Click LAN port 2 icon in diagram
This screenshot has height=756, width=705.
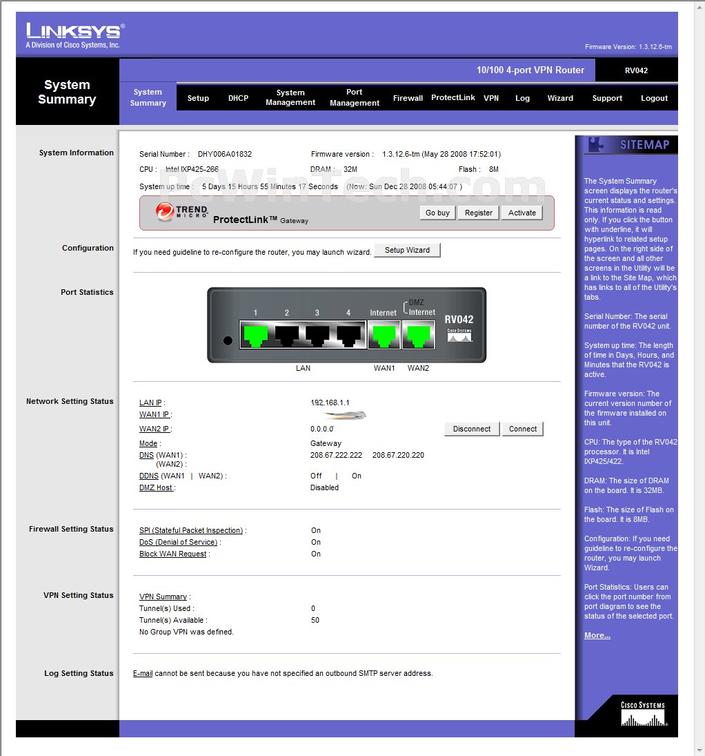point(287,335)
